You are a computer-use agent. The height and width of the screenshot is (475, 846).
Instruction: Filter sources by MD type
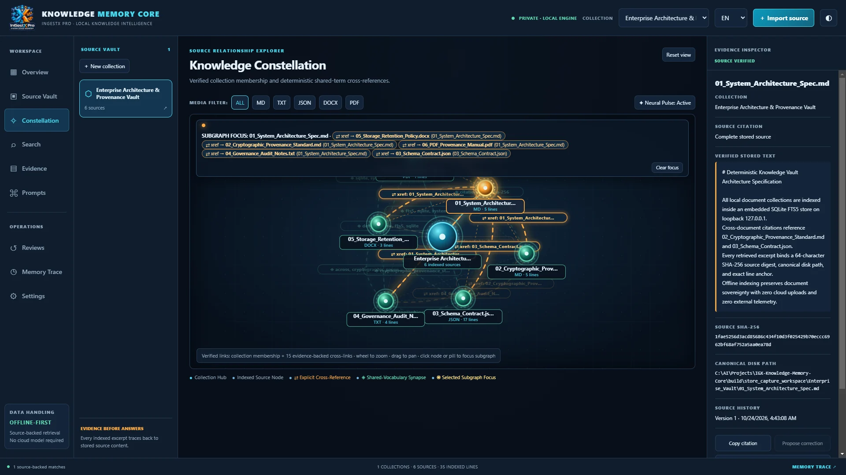(x=261, y=102)
